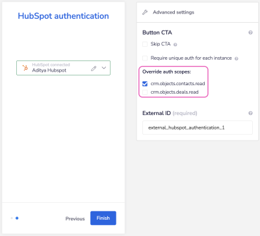Expand the HubSpot connection dropdown chevron
The height and width of the screenshot is (236, 260).
tap(104, 68)
